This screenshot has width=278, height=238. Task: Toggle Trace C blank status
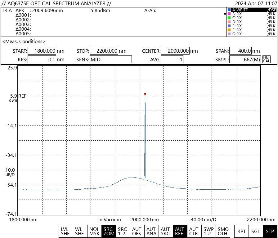pos(238,18)
